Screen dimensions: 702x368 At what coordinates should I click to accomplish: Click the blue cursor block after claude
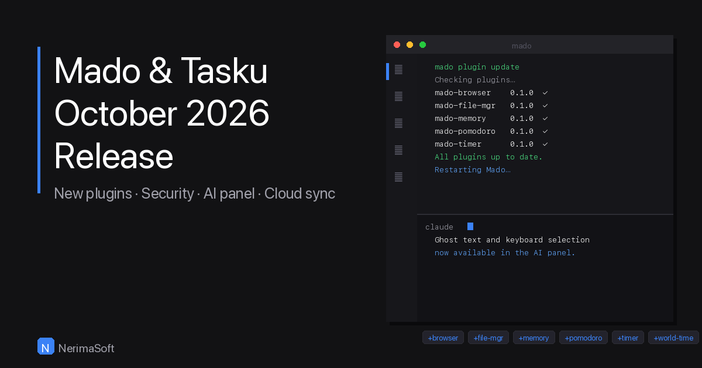tap(470, 227)
